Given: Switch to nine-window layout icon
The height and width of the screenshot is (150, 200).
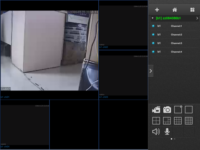Looking at the screenshot, I should 178,121.
